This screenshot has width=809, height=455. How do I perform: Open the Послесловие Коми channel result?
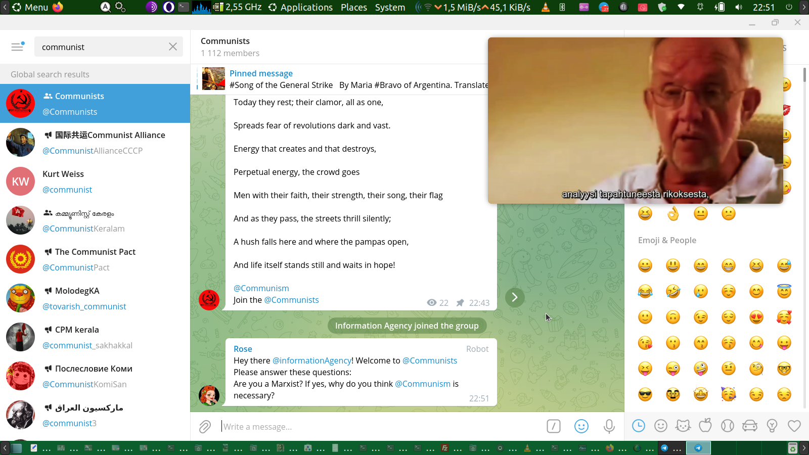click(95, 376)
